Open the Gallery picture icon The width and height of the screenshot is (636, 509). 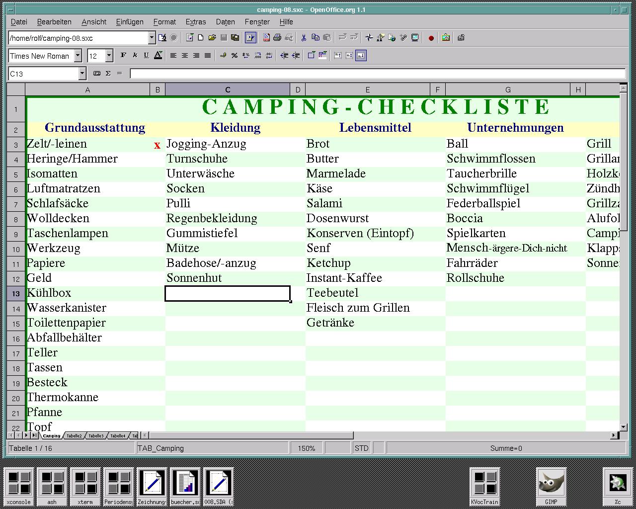446,38
